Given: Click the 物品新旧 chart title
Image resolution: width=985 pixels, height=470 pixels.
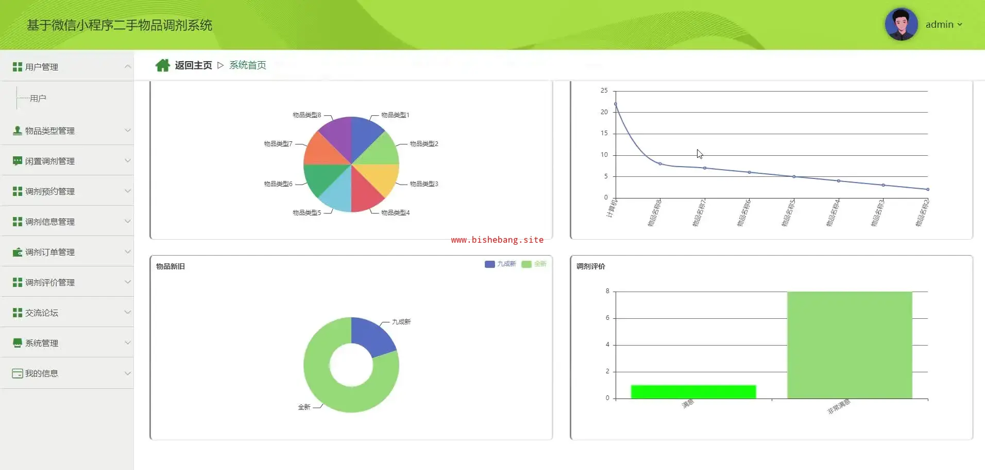Looking at the screenshot, I should [x=171, y=266].
